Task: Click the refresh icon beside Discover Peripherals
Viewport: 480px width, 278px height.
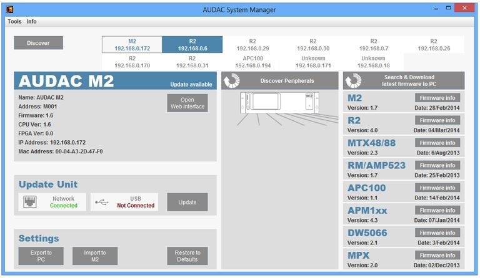Action: [x=231, y=80]
